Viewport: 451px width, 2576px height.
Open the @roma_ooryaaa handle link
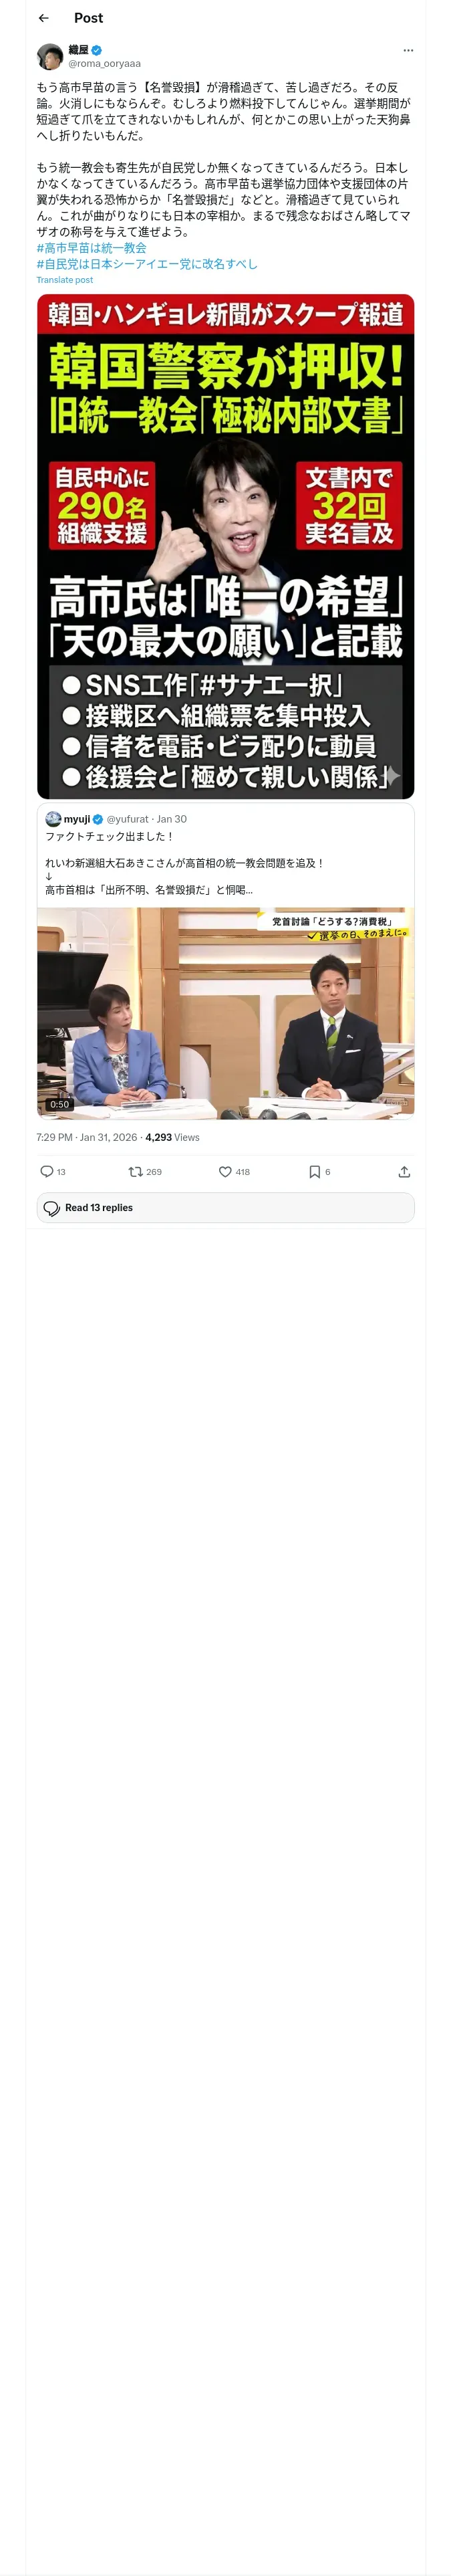[x=104, y=63]
